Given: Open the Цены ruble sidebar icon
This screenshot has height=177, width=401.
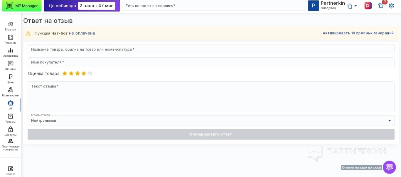Looking at the screenshot, I should [11, 77].
